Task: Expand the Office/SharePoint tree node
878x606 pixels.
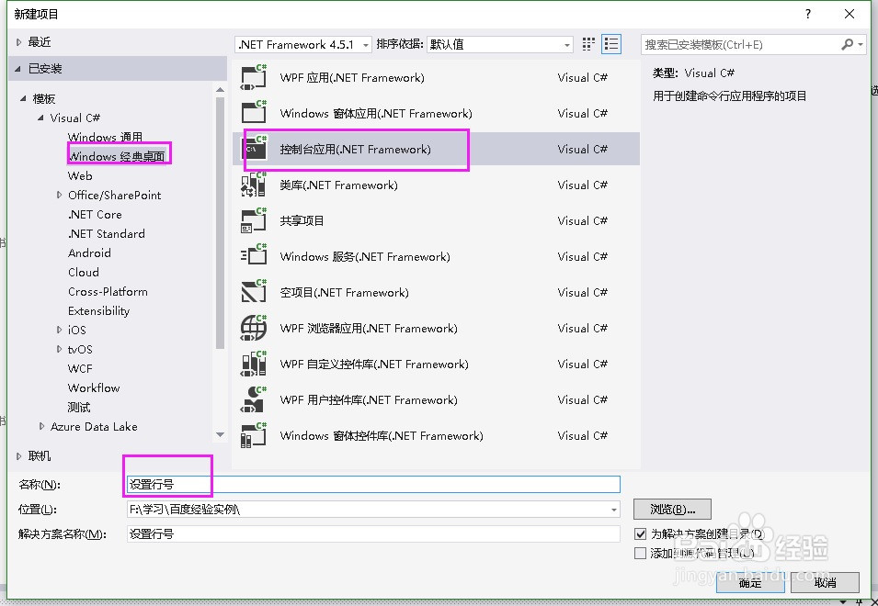Action: [x=61, y=195]
